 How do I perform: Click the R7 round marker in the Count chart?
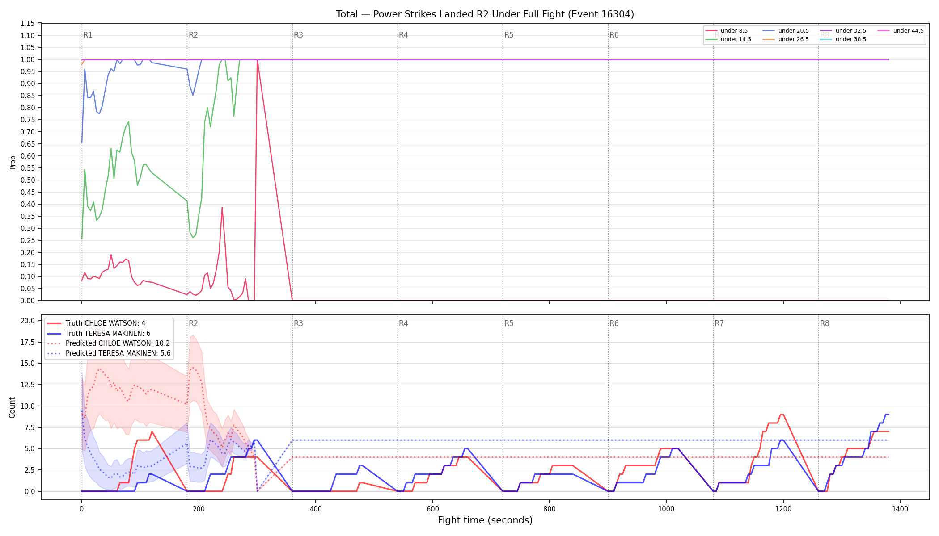tap(719, 323)
